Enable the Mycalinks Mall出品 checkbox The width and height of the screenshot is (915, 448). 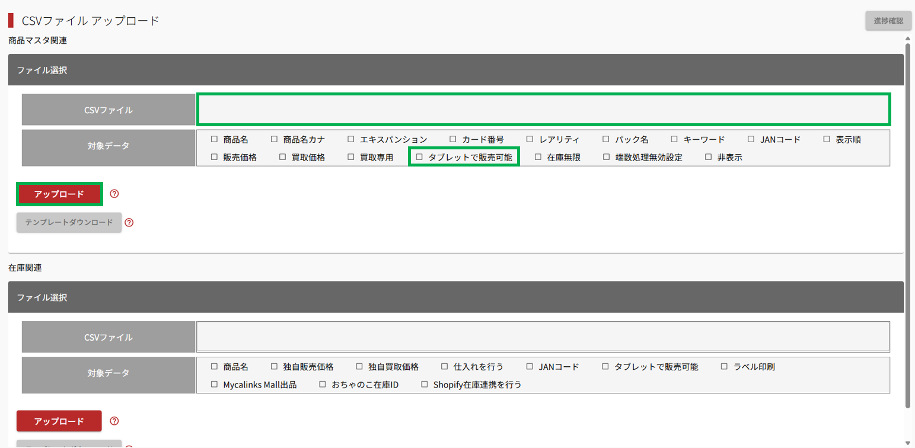click(x=215, y=385)
